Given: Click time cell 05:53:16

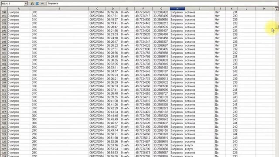Looking at the screenshot, I should click(113, 145).
